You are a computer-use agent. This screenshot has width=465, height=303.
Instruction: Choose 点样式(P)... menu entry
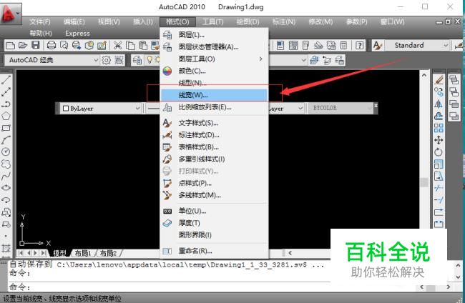214,184
